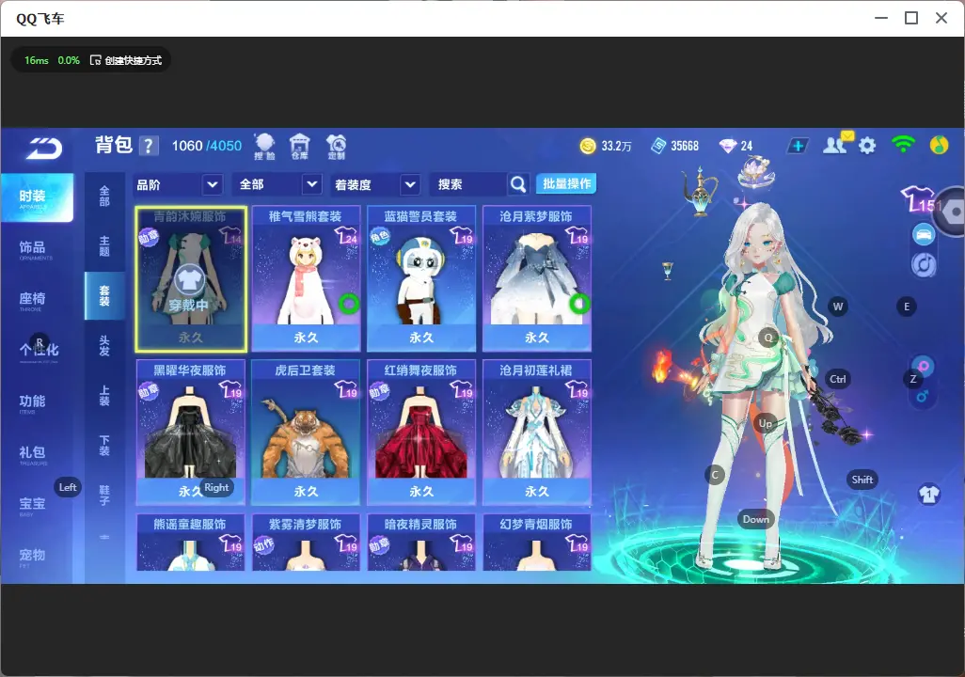Select the 幻梦青烟服饰 outfit card
965x677 pixels.
[537, 543]
